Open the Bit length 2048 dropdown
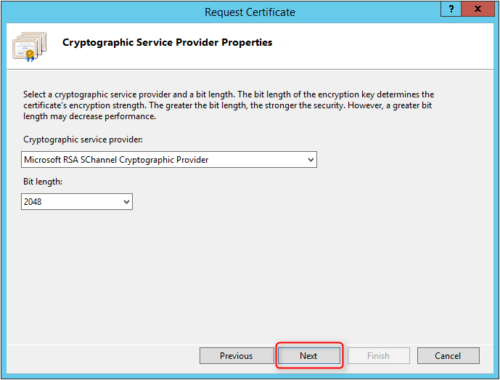 pos(77,202)
